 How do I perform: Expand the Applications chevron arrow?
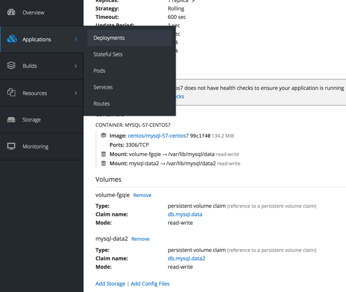coord(76,39)
